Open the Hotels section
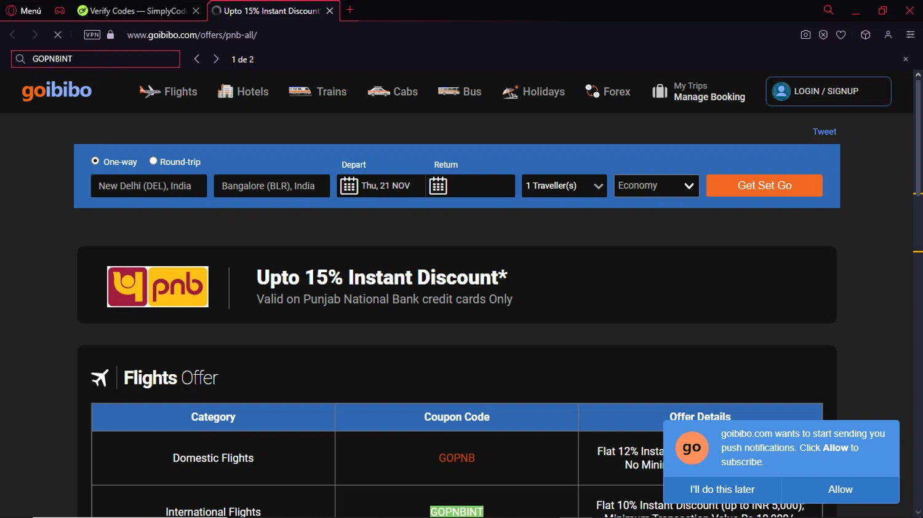This screenshot has width=923, height=518. pos(243,92)
